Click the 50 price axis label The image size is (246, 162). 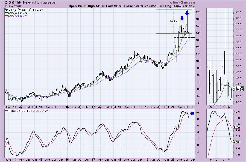[x=199, y=96]
